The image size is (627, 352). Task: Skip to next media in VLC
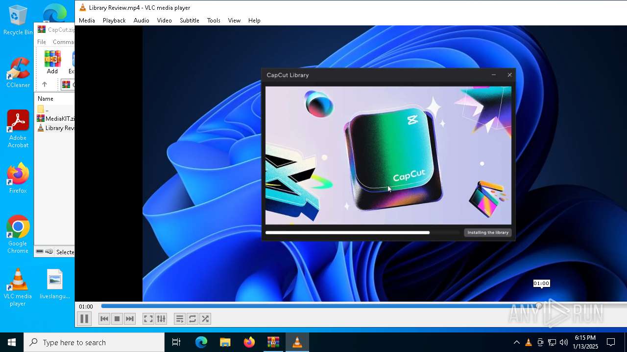click(130, 319)
